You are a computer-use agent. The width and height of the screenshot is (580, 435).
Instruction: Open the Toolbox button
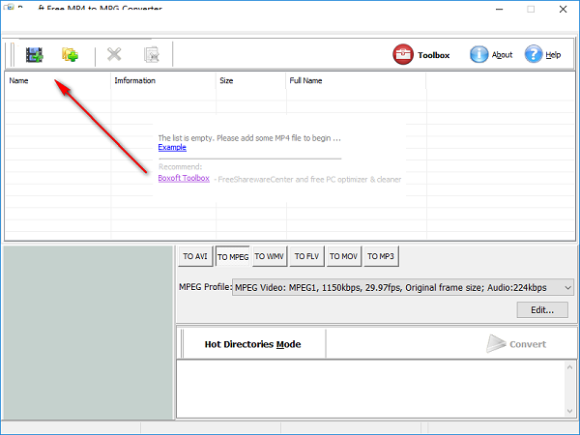[421, 55]
